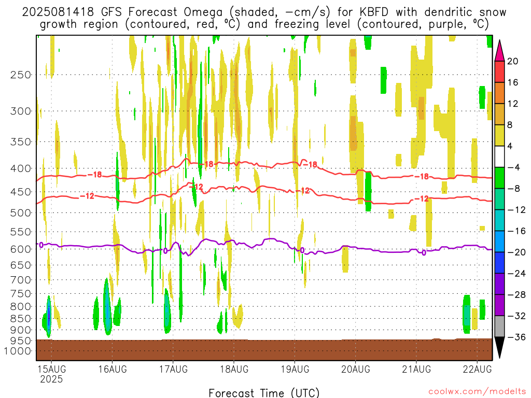Select the 850 pressure level label
This screenshot has width=531, height=398.
pyautogui.click(x=21, y=319)
